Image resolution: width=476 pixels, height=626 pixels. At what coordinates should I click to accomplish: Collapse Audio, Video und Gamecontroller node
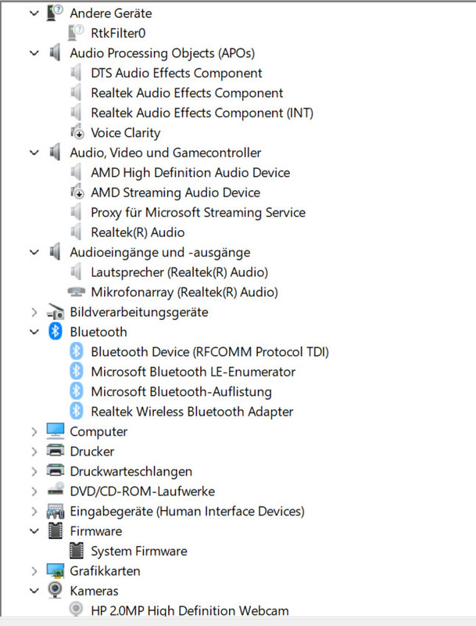[x=34, y=153]
